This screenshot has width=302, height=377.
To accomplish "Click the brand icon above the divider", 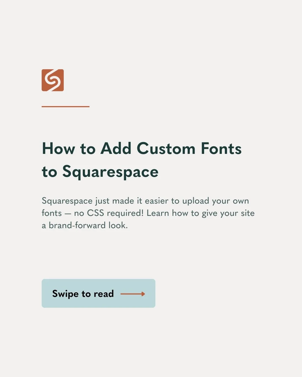I will tap(53, 80).
